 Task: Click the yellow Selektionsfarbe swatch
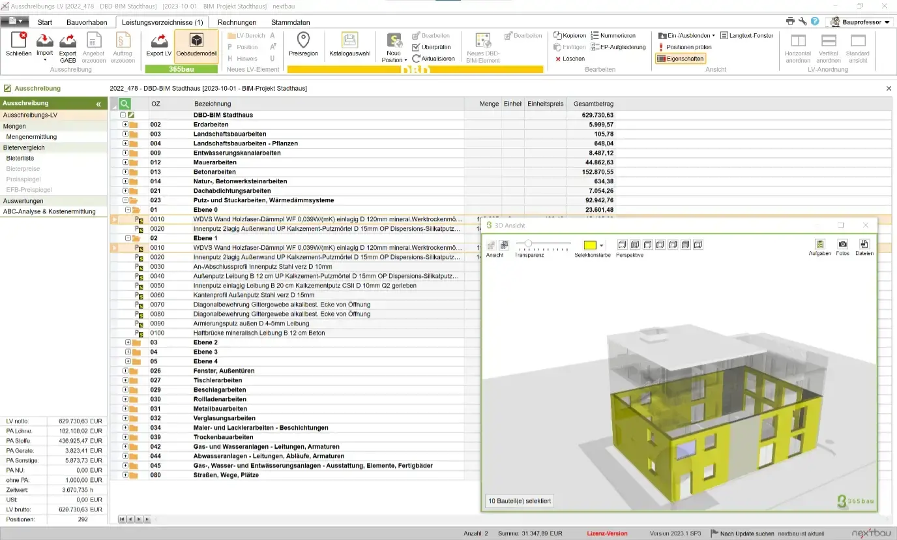(x=590, y=246)
